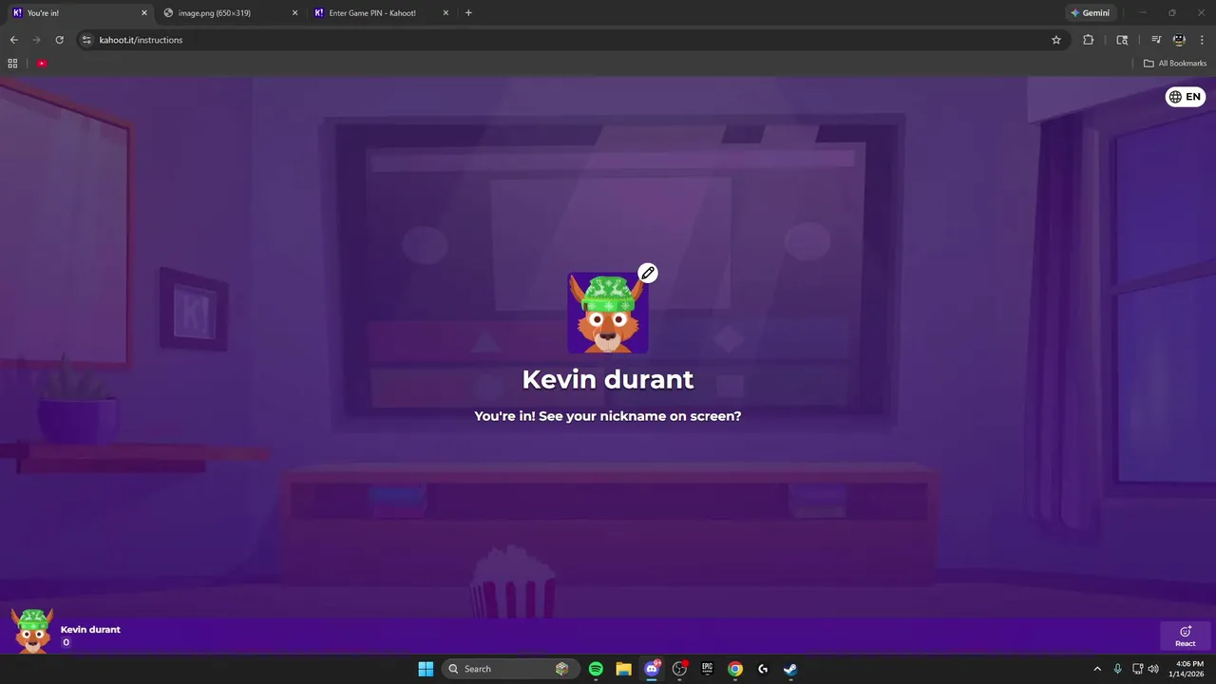Open the Windows Start menu
This screenshot has height=684, width=1216.
(x=426, y=669)
